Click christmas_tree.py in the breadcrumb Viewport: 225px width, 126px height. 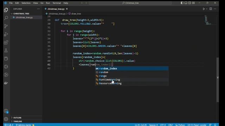pos(57,14)
